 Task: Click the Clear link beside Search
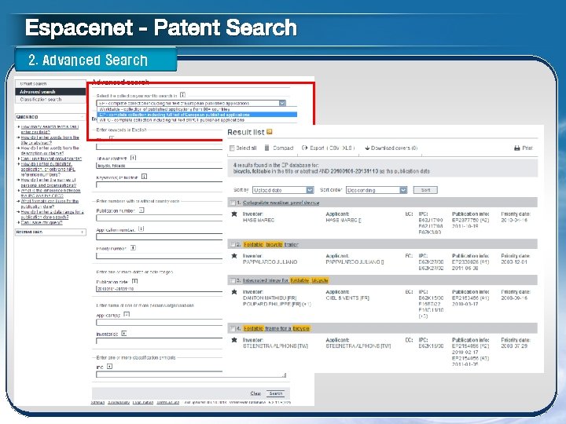click(255, 393)
